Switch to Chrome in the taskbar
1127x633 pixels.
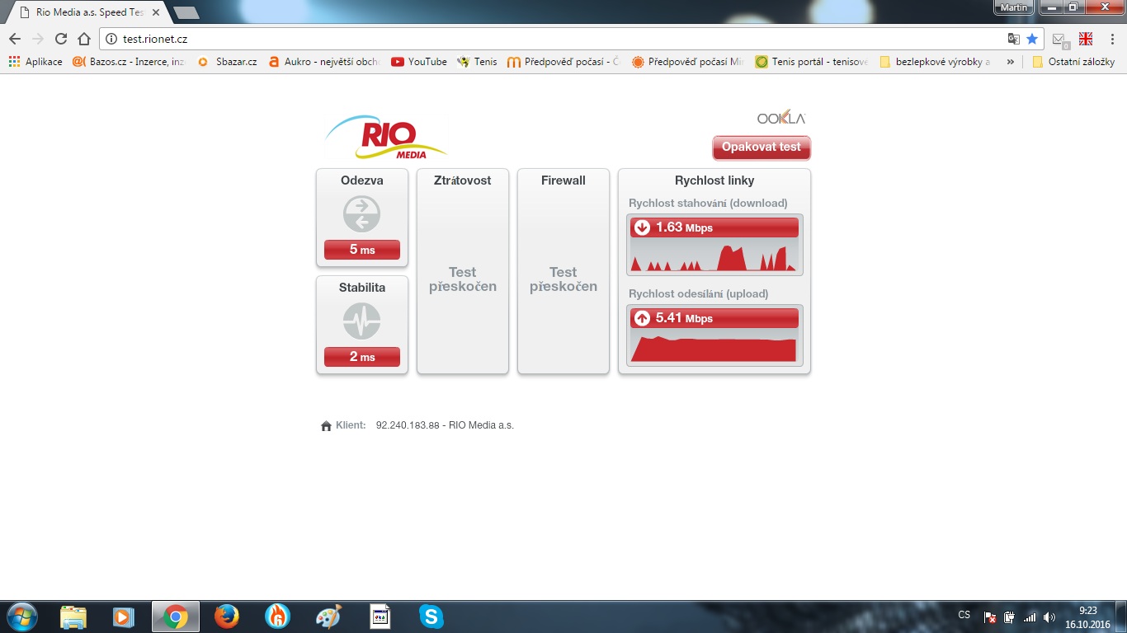(x=175, y=617)
